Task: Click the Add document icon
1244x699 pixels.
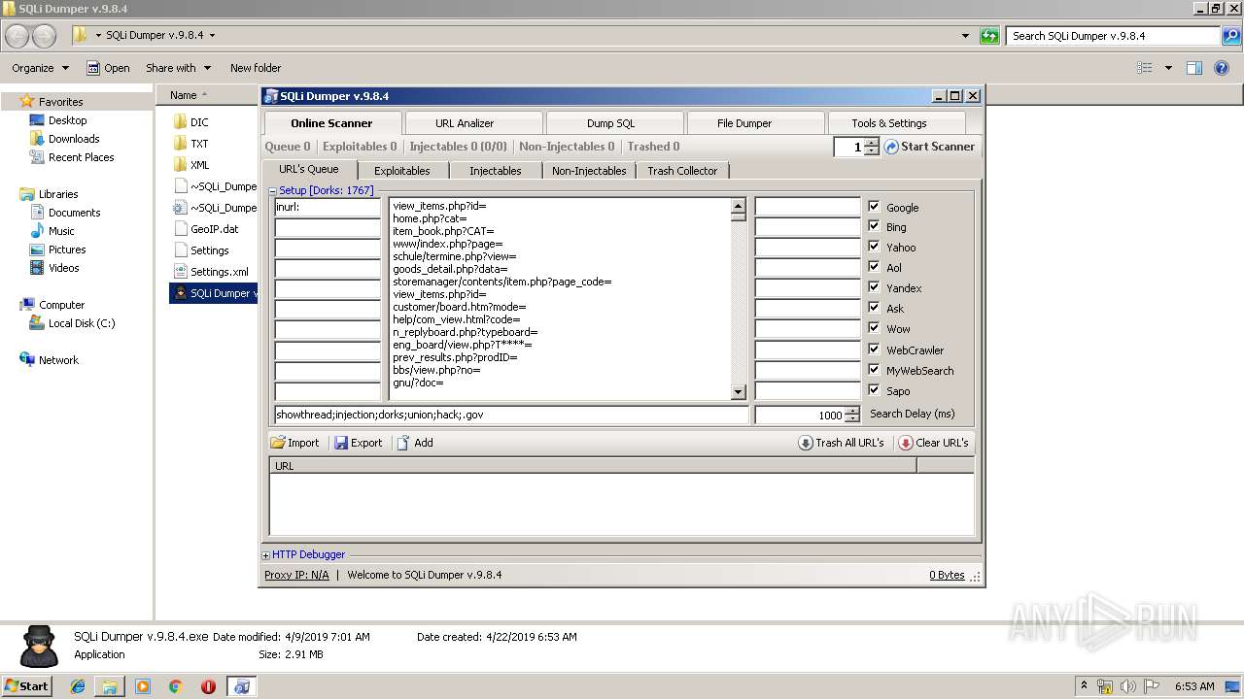Action: click(403, 443)
